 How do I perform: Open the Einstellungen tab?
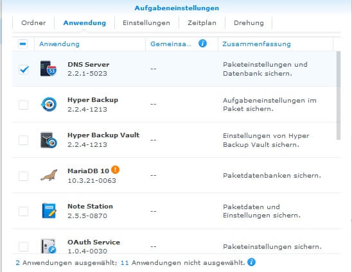(146, 23)
